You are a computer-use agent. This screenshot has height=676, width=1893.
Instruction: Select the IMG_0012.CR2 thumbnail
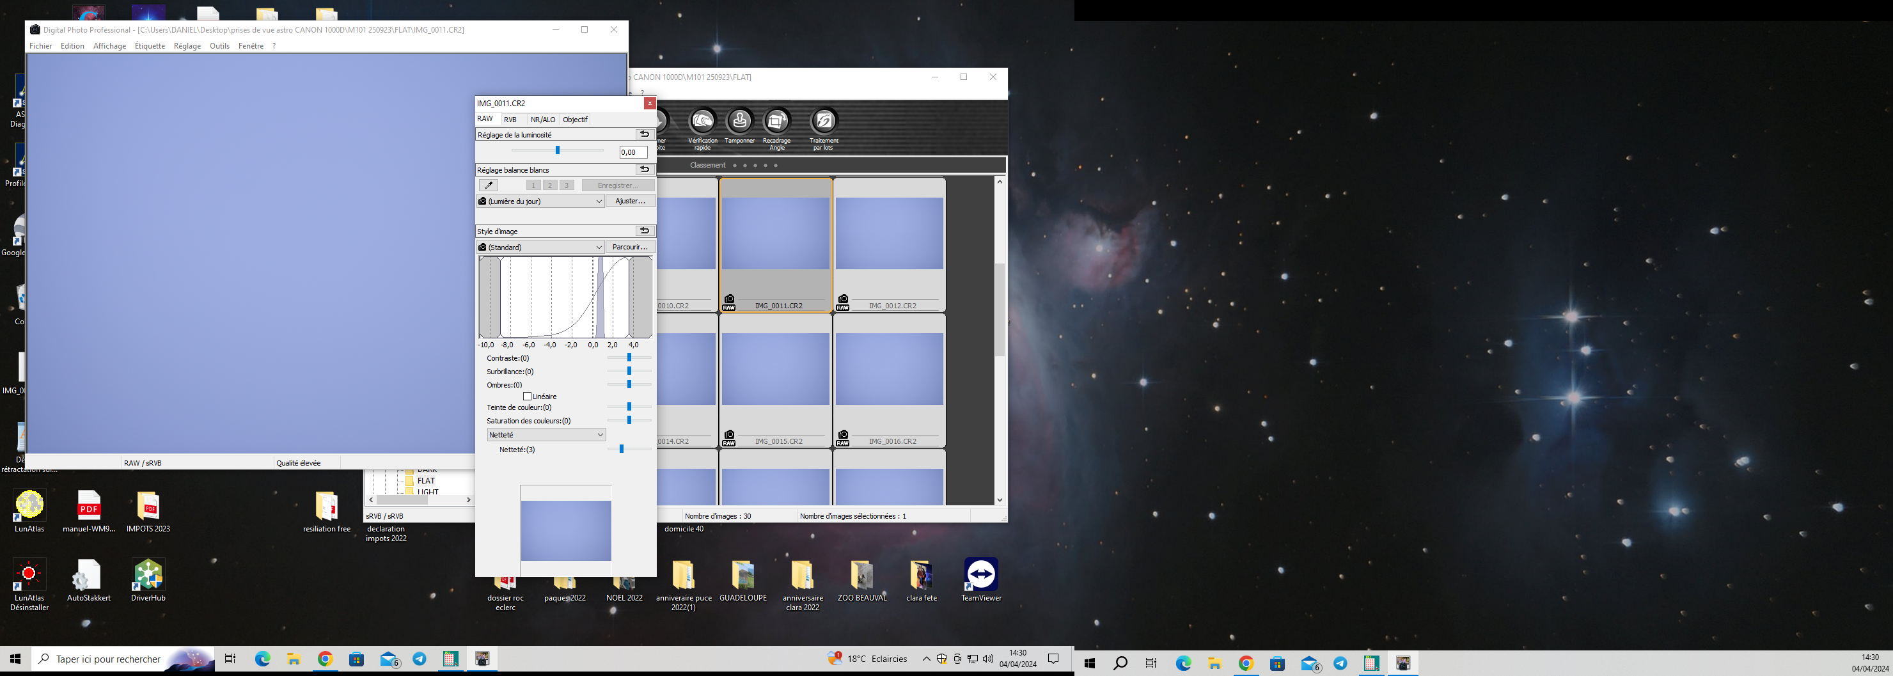(x=889, y=245)
